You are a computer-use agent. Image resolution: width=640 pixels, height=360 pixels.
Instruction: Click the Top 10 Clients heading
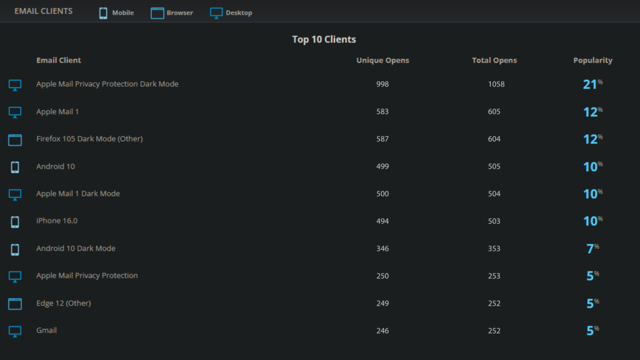(324, 39)
